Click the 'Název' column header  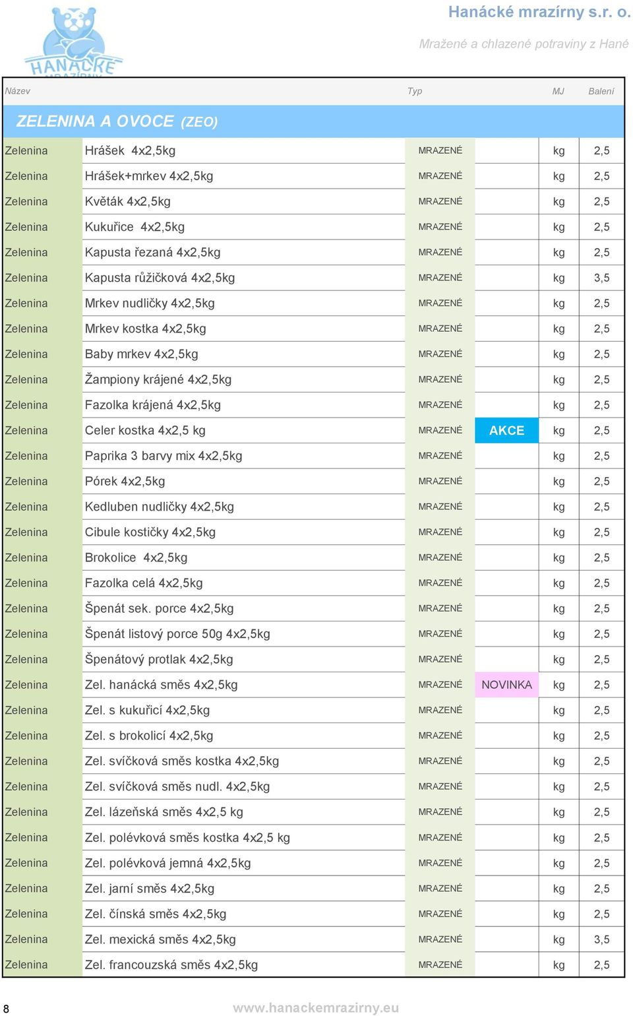coord(18,91)
